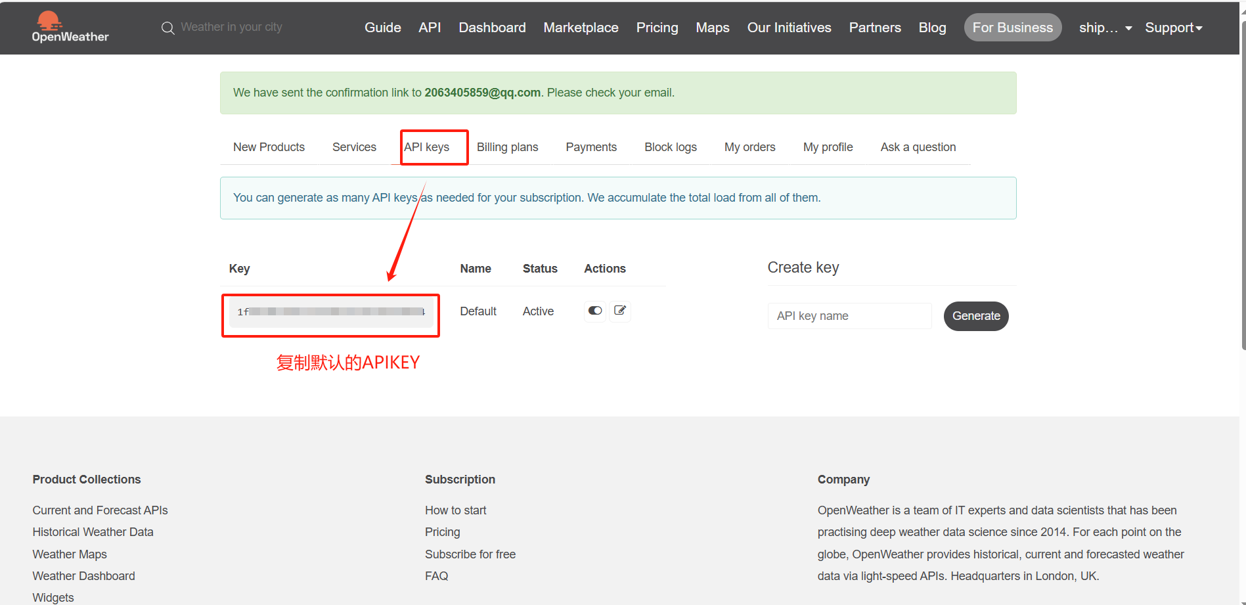The image size is (1246, 605).
Task: Open Partners in the navigation bar
Action: click(x=875, y=28)
